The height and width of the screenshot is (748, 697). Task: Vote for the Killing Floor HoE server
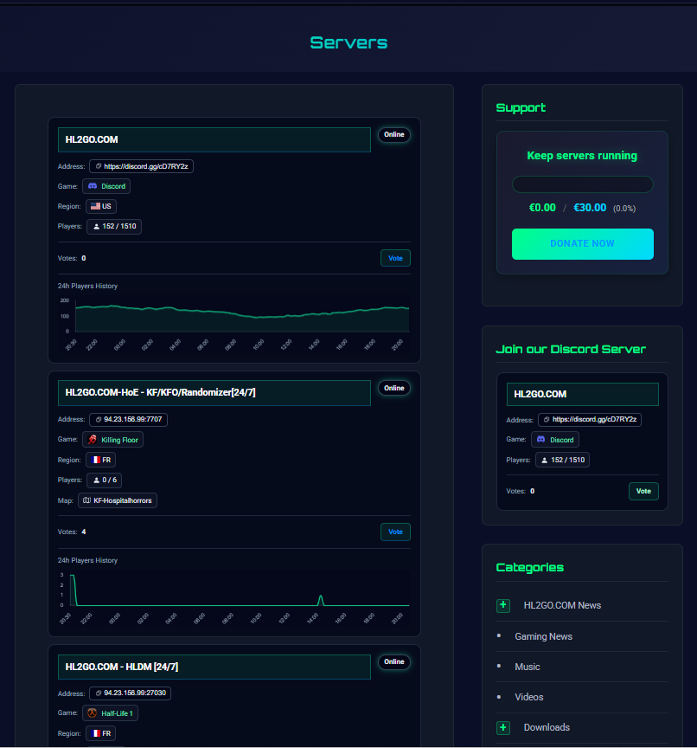point(395,532)
